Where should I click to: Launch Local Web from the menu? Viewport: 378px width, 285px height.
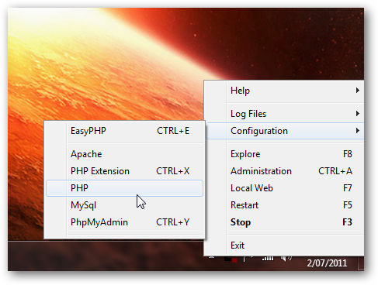coord(285,188)
